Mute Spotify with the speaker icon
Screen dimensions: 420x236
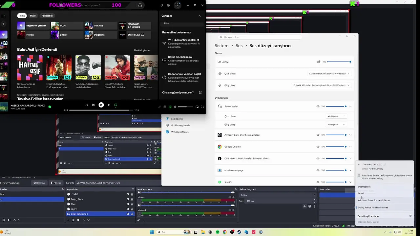point(175,107)
